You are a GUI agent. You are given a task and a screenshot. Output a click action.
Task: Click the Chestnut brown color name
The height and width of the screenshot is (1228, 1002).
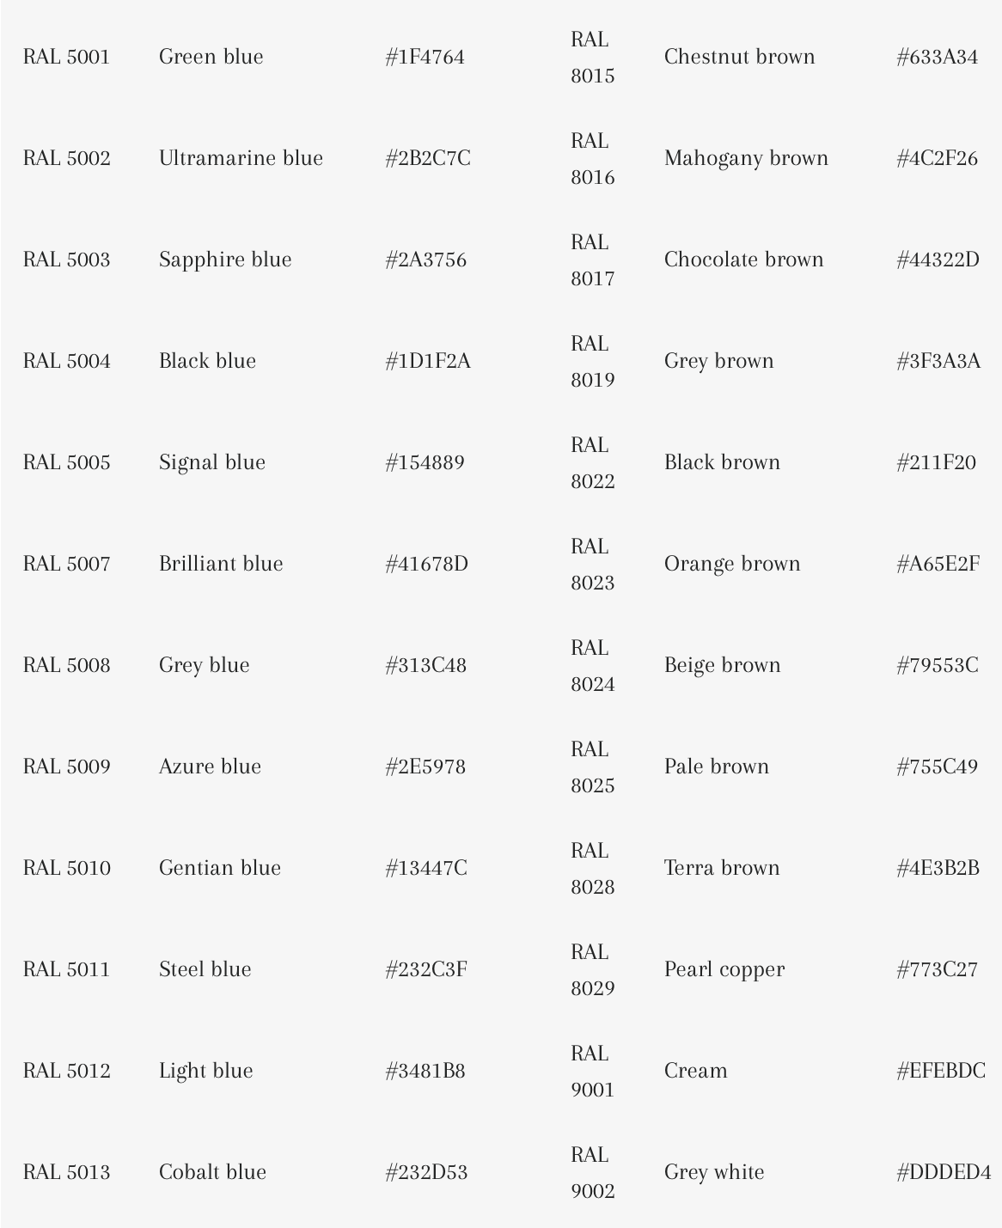tap(739, 57)
